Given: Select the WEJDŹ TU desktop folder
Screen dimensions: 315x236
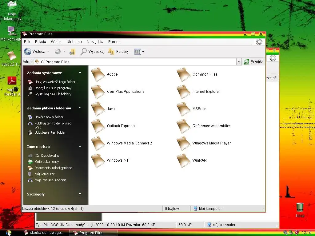Looking at the screenshot, I should (11, 59).
